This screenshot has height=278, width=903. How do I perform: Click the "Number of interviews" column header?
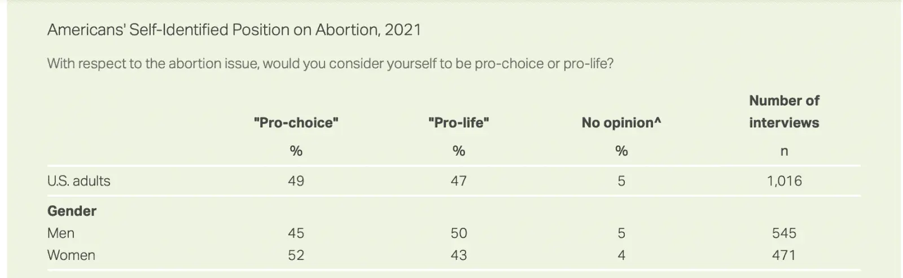784,112
